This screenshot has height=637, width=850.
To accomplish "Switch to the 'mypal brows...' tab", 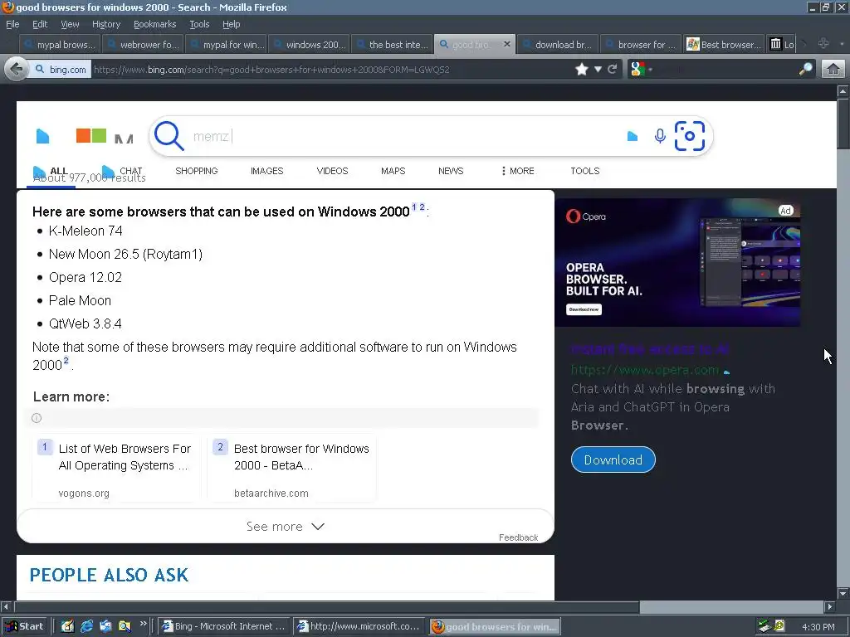I will click(59, 45).
